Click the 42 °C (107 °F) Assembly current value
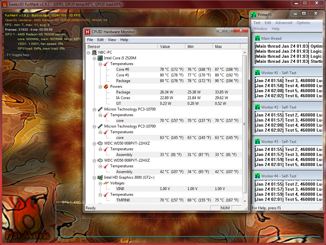326x245 pixels. (172, 172)
